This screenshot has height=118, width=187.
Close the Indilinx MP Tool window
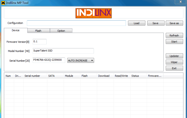[x=181, y=2]
